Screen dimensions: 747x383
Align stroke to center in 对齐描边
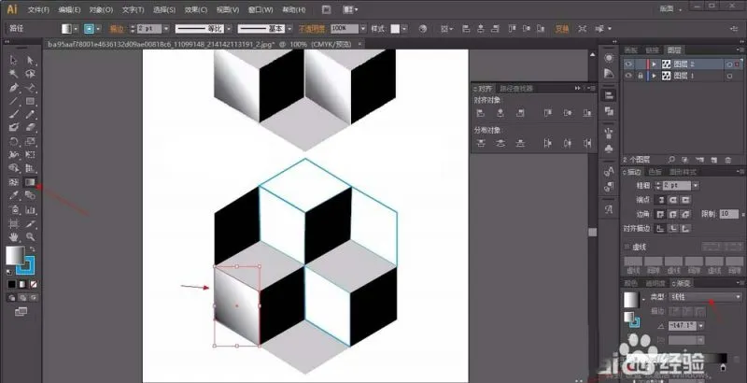tap(661, 229)
